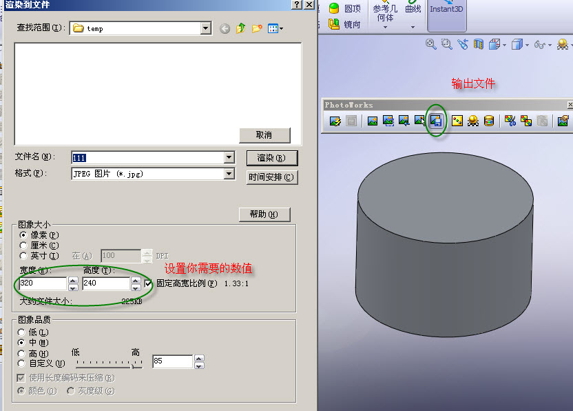Toggle 固定高宽比例 fixed aspect ratio checkbox
The width and height of the screenshot is (573, 411).
(148, 283)
